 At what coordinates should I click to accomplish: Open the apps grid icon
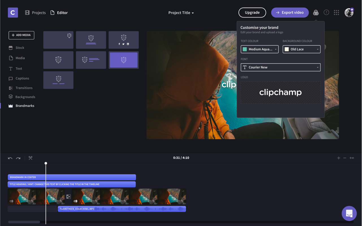[336, 12]
